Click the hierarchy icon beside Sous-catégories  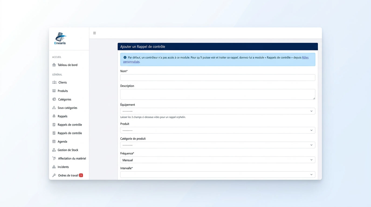54,108
